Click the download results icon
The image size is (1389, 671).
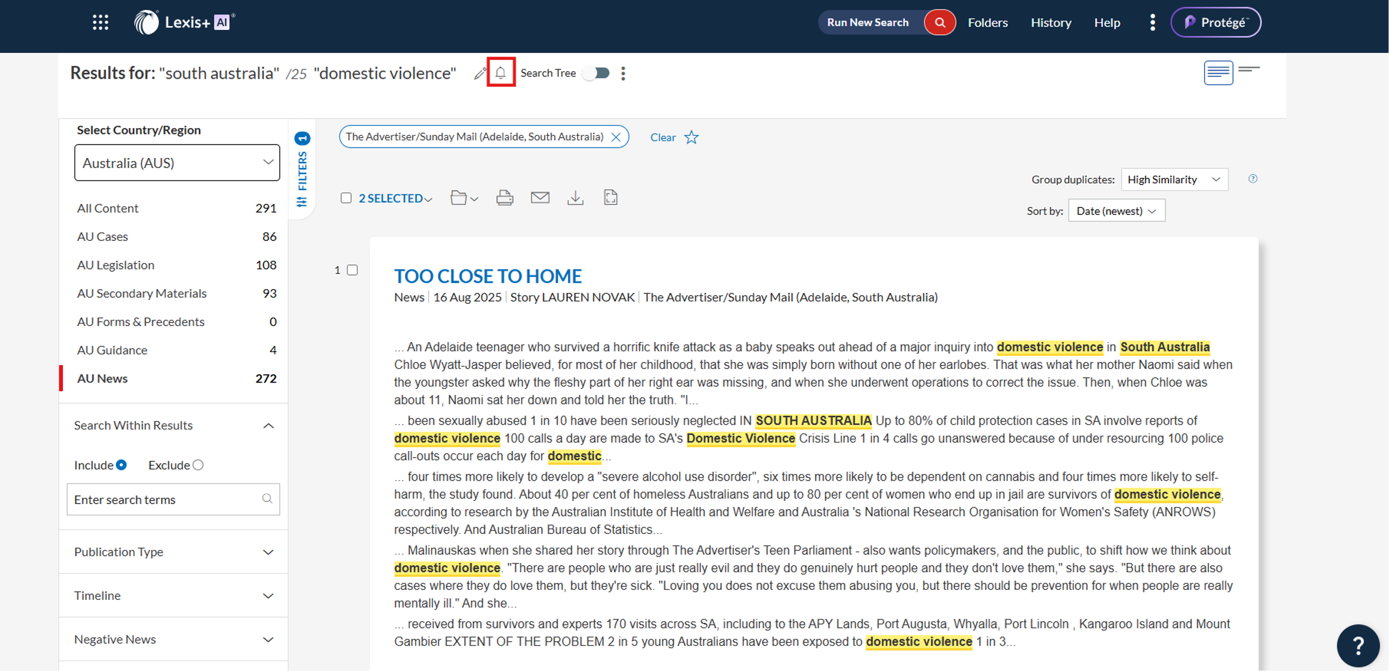click(575, 198)
